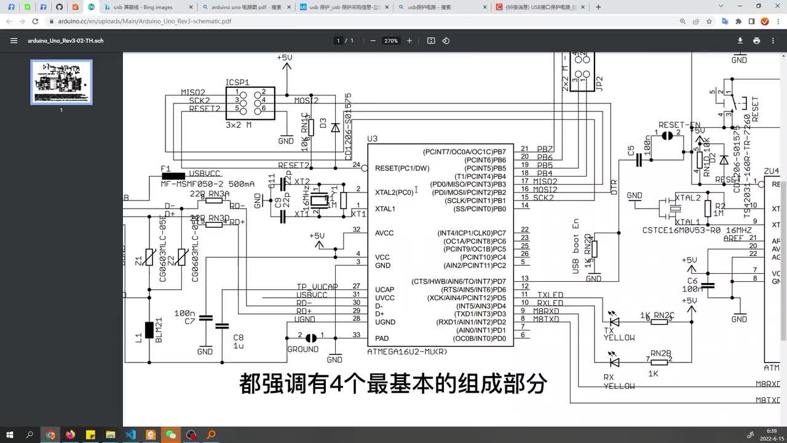Click the RESET-EN label
Viewport: 787px width, 443px height.
click(x=679, y=125)
